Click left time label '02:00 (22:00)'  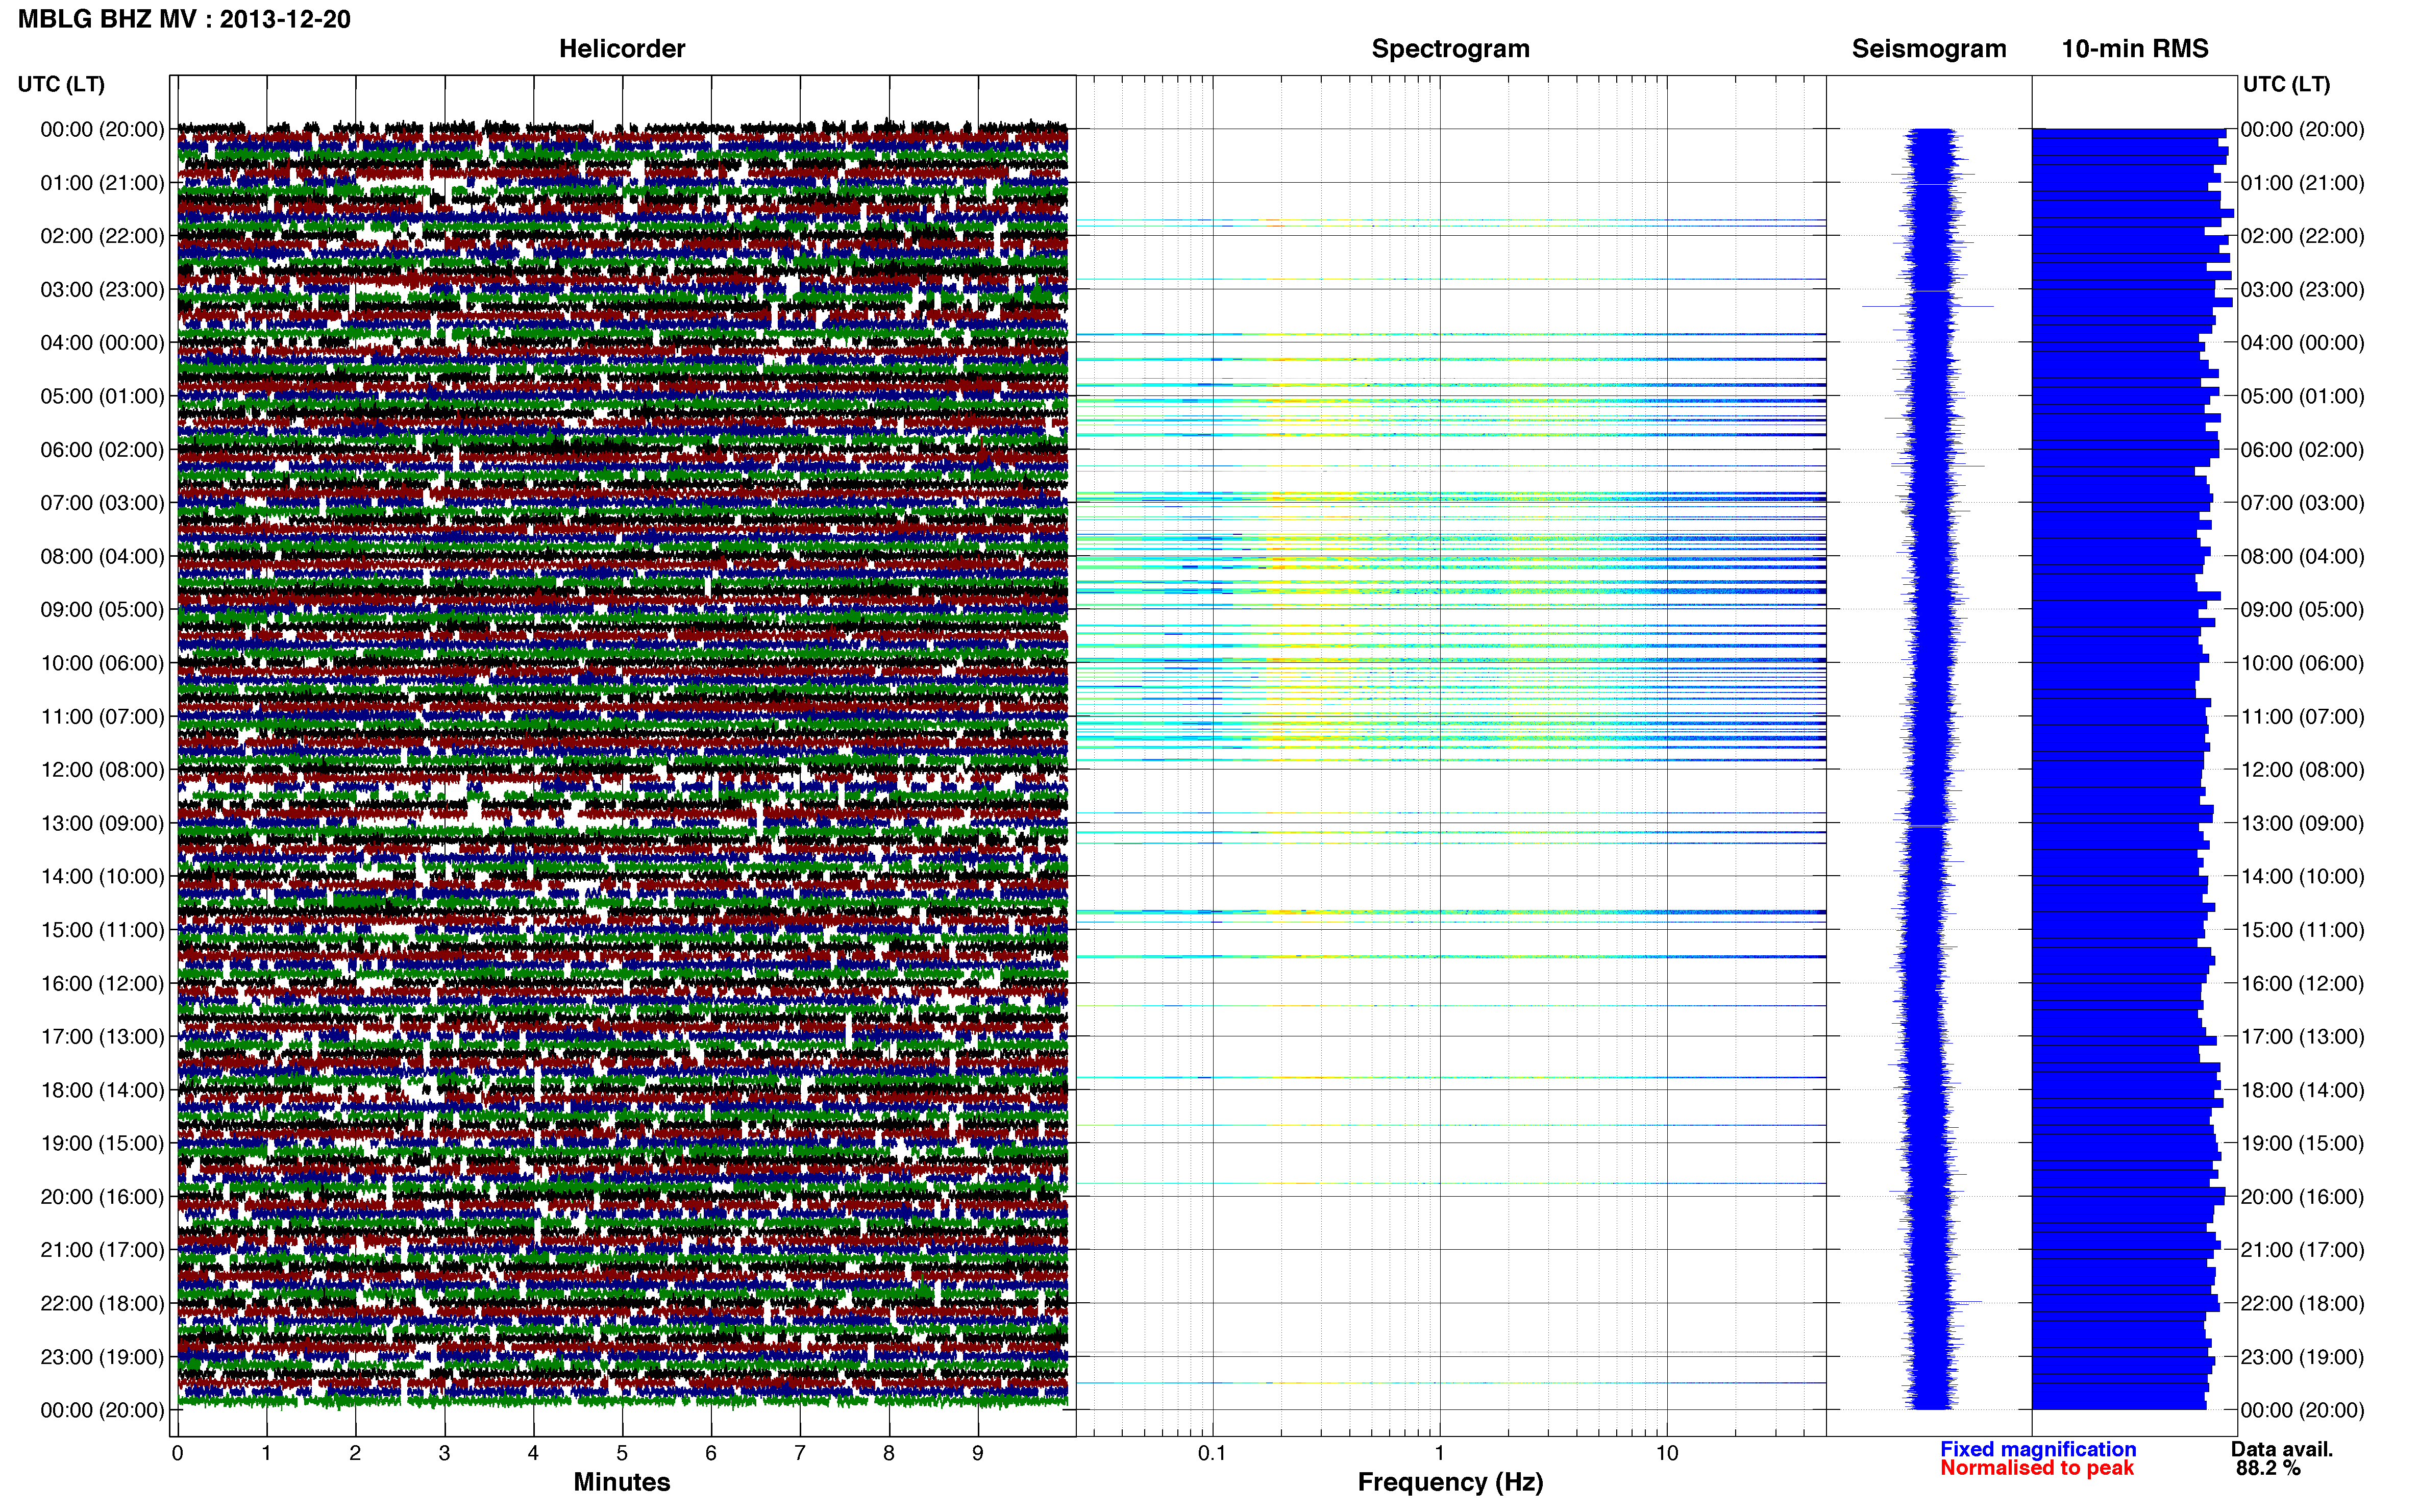tap(102, 236)
